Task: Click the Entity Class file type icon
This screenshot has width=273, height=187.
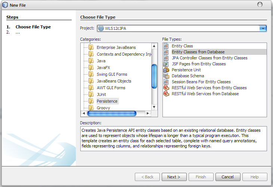Action: [166, 46]
